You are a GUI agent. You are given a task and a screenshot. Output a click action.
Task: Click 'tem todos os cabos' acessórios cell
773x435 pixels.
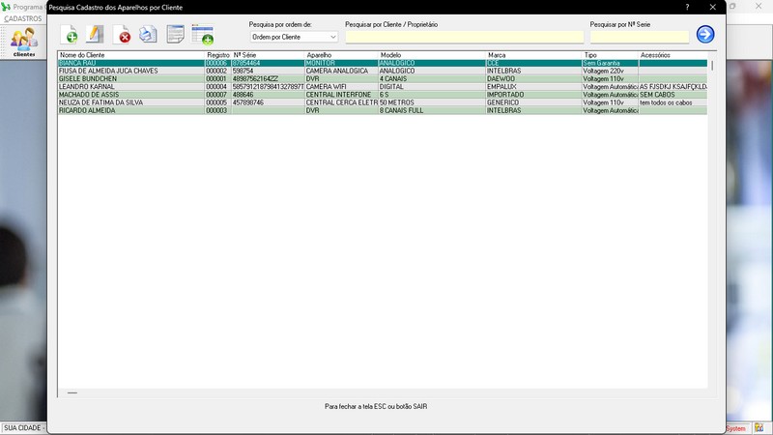(x=673, y=102)
